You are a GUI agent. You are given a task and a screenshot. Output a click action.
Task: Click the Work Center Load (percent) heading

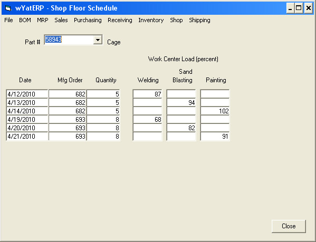pyautogui.click(x=183, y=59)
